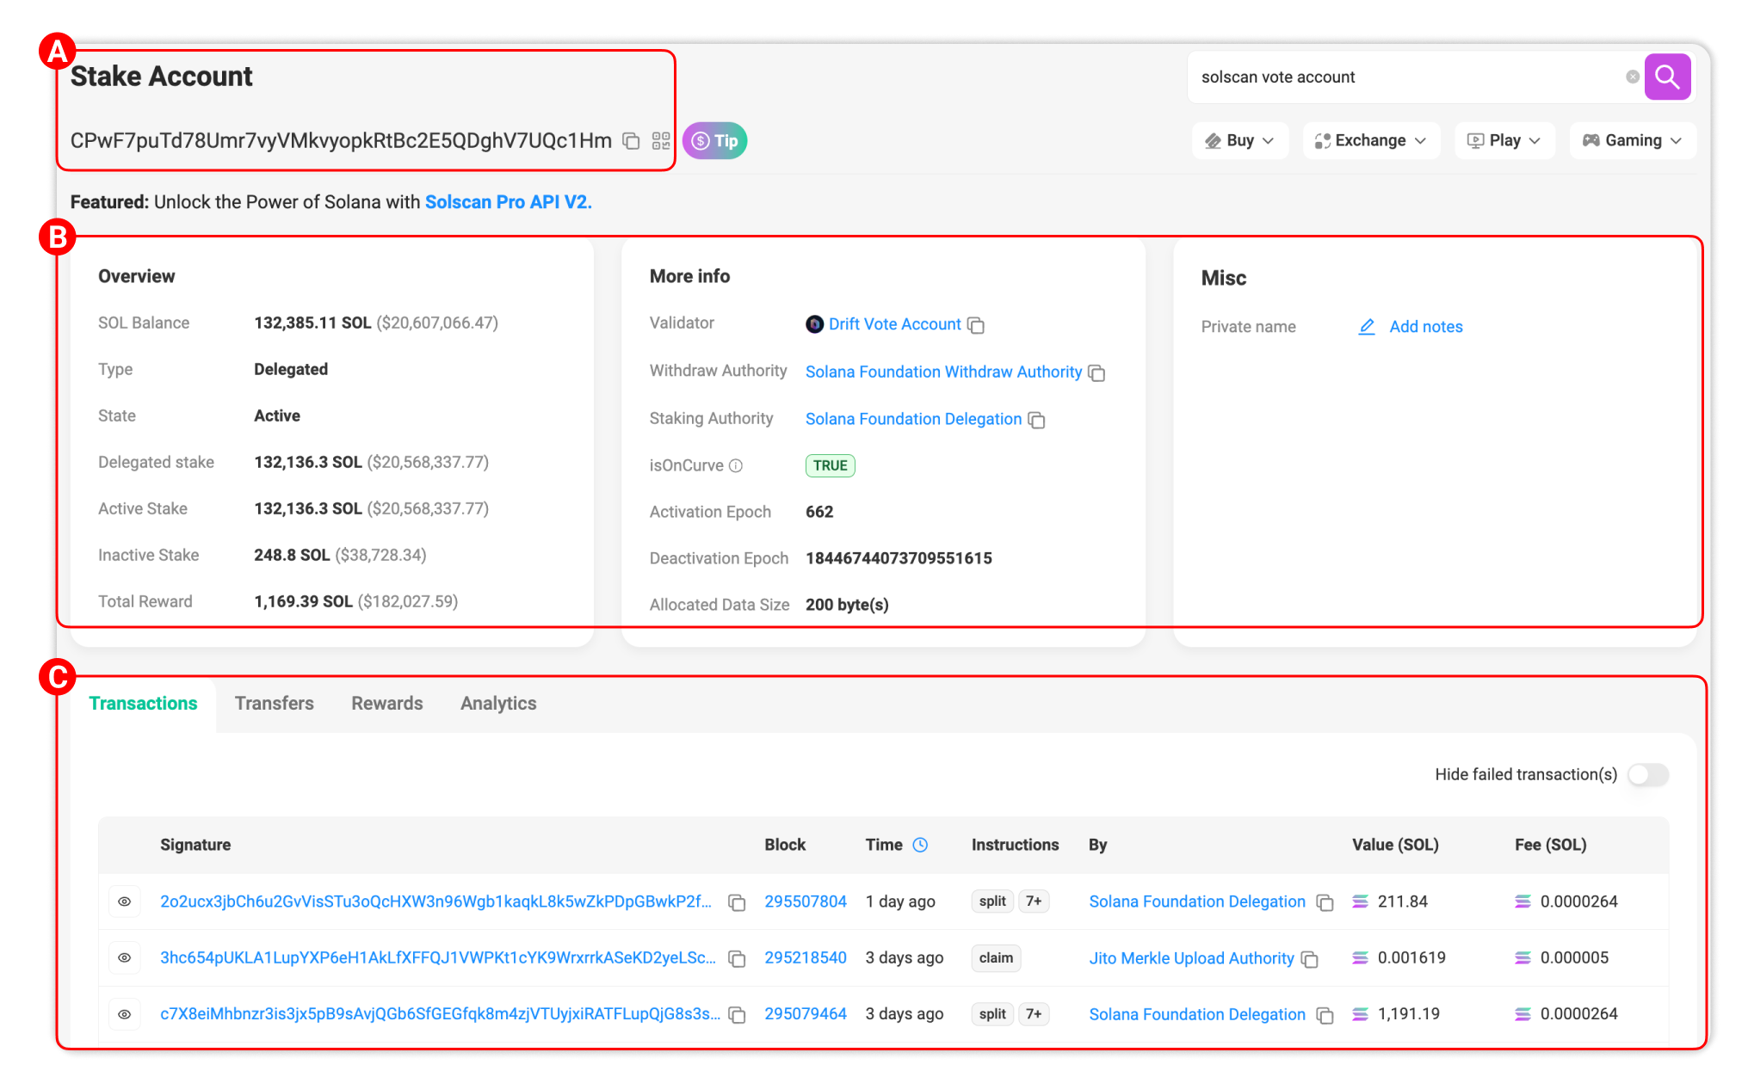Click the Inactive Stake value 248.8 SOL
Image resolution: width=1748 pixels, height=1083 pixels.
coord(292,555)
